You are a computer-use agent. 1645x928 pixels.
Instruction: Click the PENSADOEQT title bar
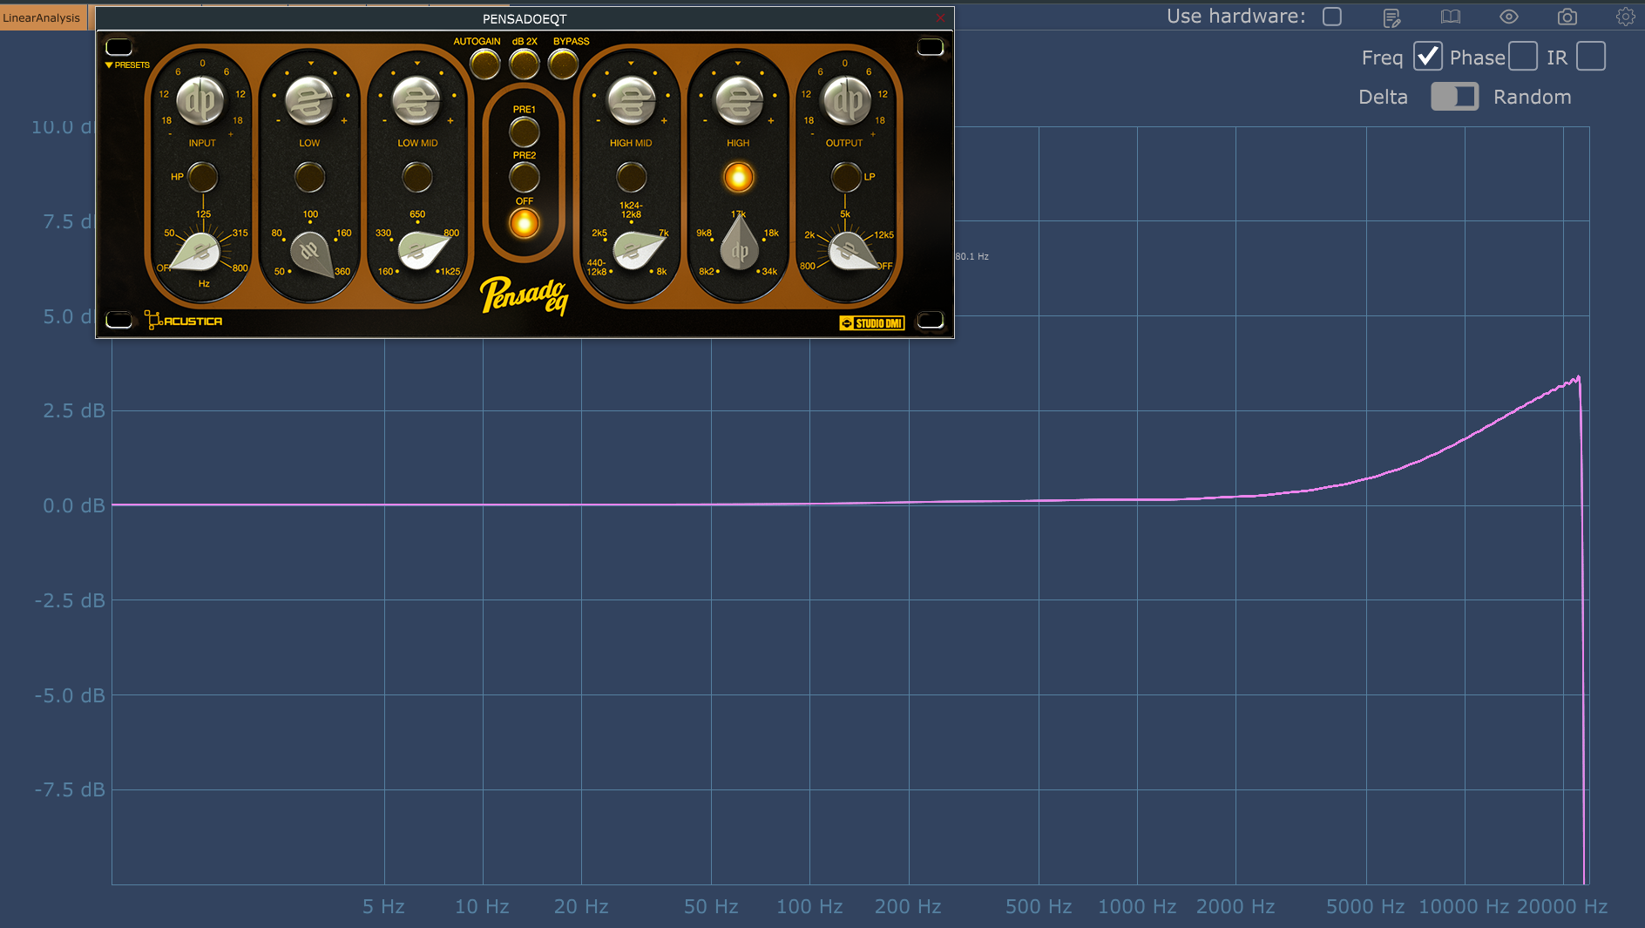[525, 18]
